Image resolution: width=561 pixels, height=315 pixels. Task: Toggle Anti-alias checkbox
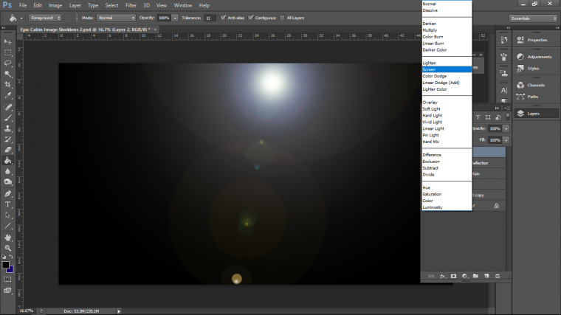point(223,18)
